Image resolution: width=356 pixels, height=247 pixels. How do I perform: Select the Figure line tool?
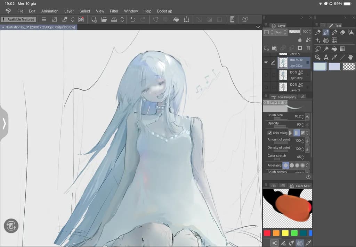(342, 57)
